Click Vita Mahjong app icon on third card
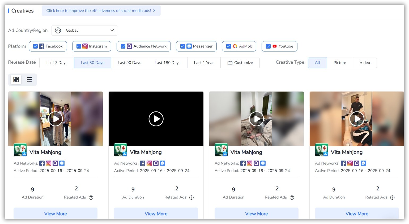This screenshot has height=224, width=409. coord(221,150)
